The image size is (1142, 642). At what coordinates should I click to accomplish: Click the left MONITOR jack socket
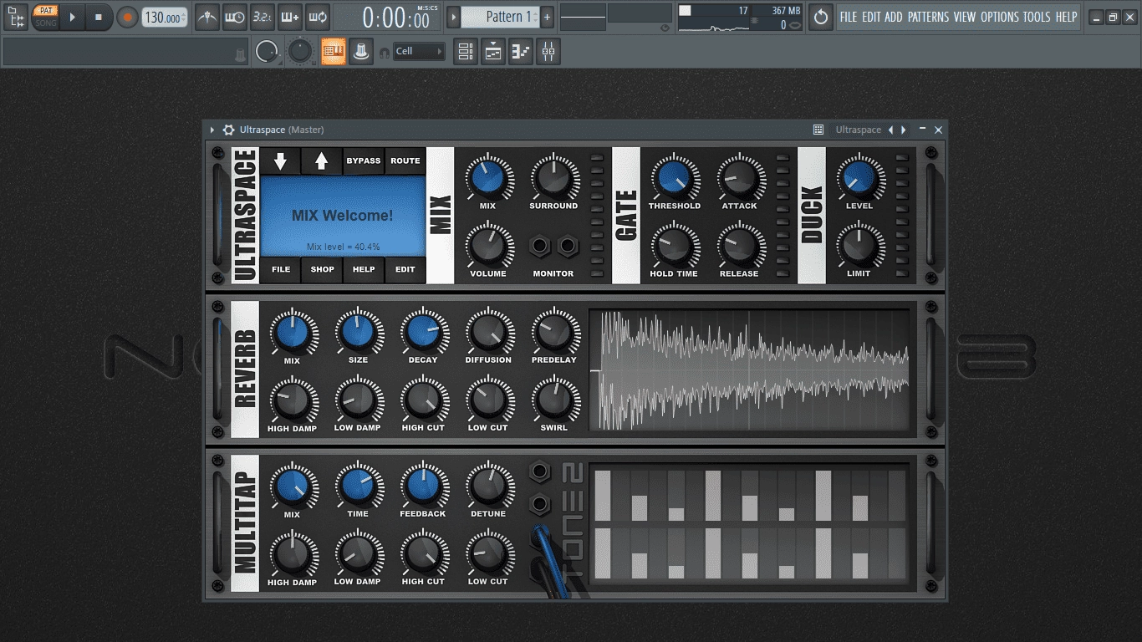tap(540, 246)
